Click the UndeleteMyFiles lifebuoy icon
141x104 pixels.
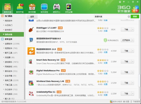(x=31, y=94)
